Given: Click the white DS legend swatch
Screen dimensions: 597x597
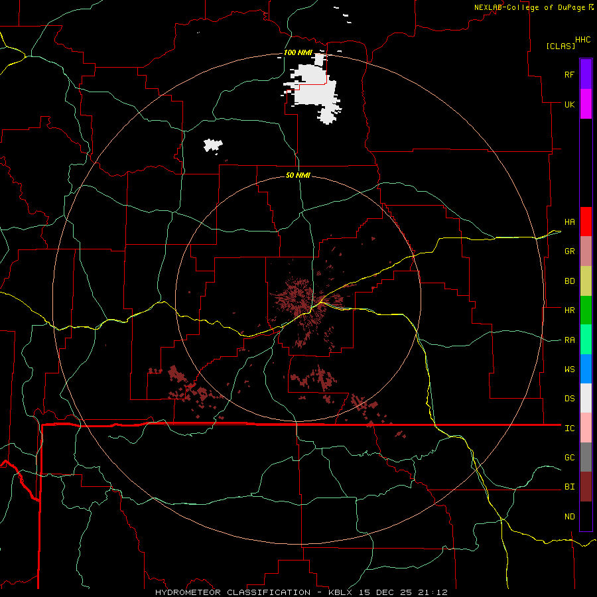Looking at the screenshot, I should tap(586, 398).
